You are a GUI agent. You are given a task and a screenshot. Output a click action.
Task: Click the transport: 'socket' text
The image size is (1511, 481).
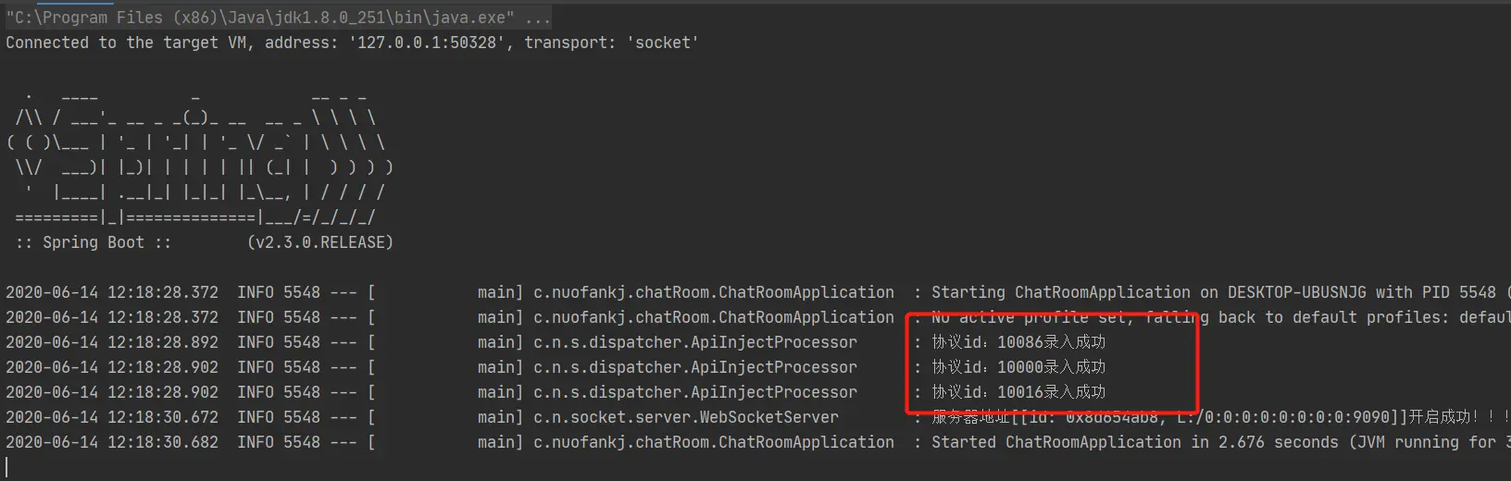tap(611, 43)
